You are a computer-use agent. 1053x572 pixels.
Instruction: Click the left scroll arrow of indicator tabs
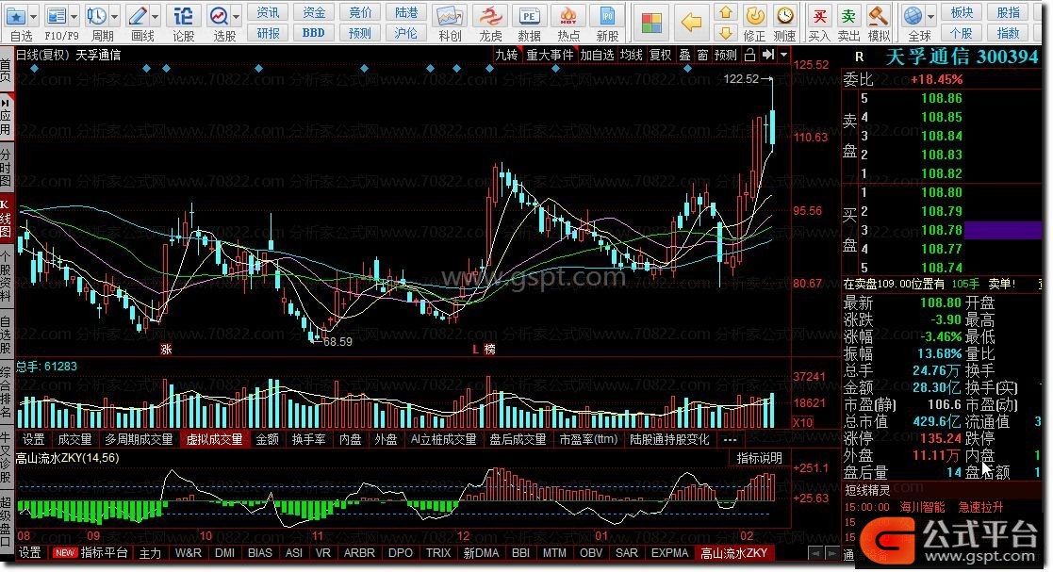pos(815,552)
